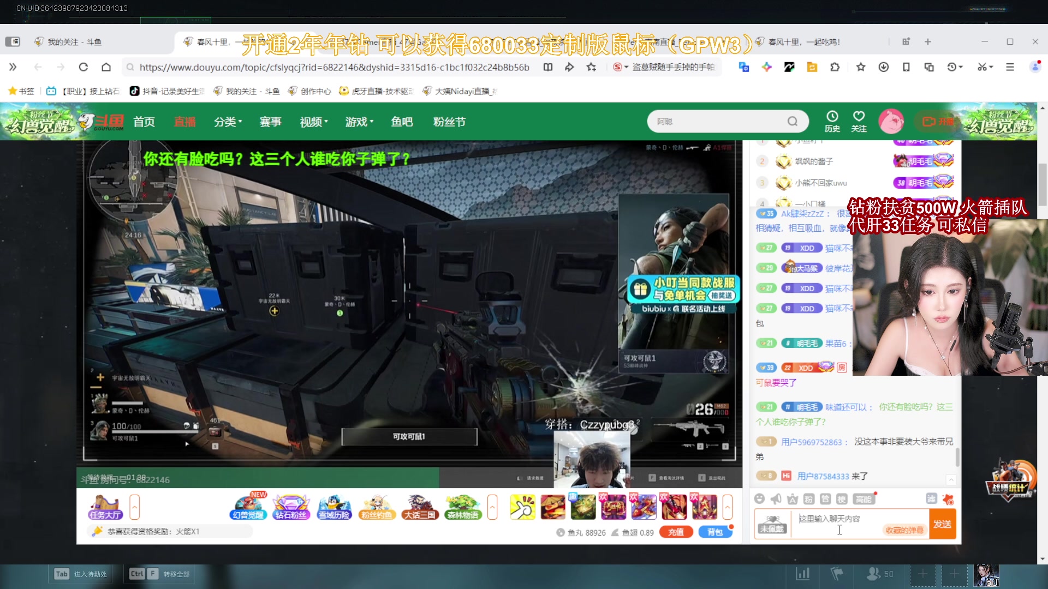
Task: Open 任务大厅 task hall icon
Action: click(105, 507)
